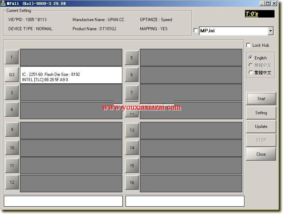The width and height of the screenshot is (283, 214).
Task: Click the MAPPING : YES text
Action: tap(154, 29)
